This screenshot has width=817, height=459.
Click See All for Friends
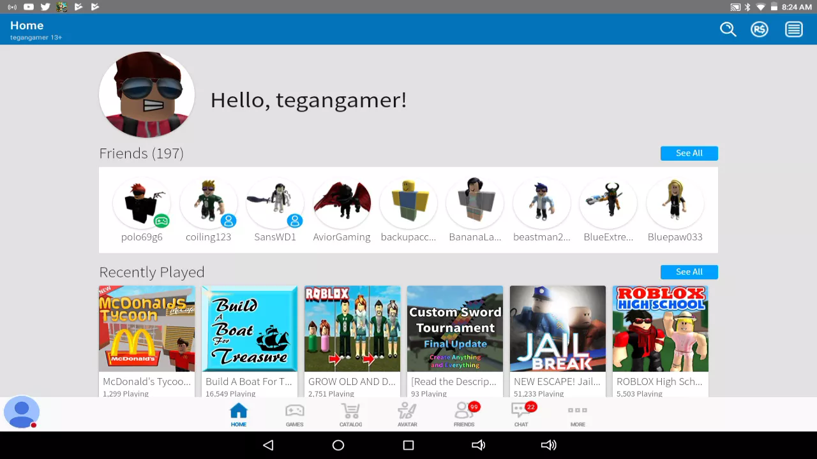(x=689, y=153)
